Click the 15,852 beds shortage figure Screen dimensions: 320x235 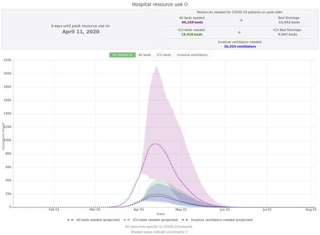pos(289,22)
